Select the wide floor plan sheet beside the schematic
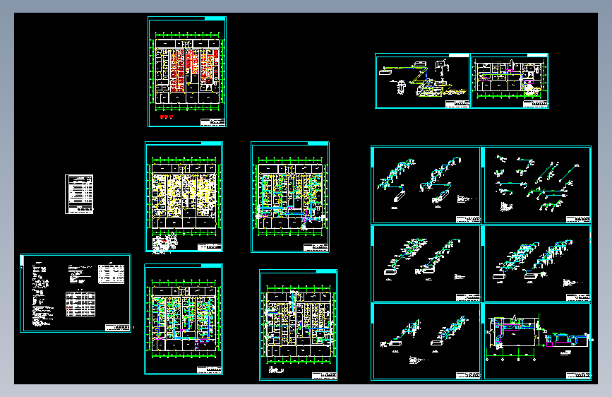 click(x=510, y=81)
